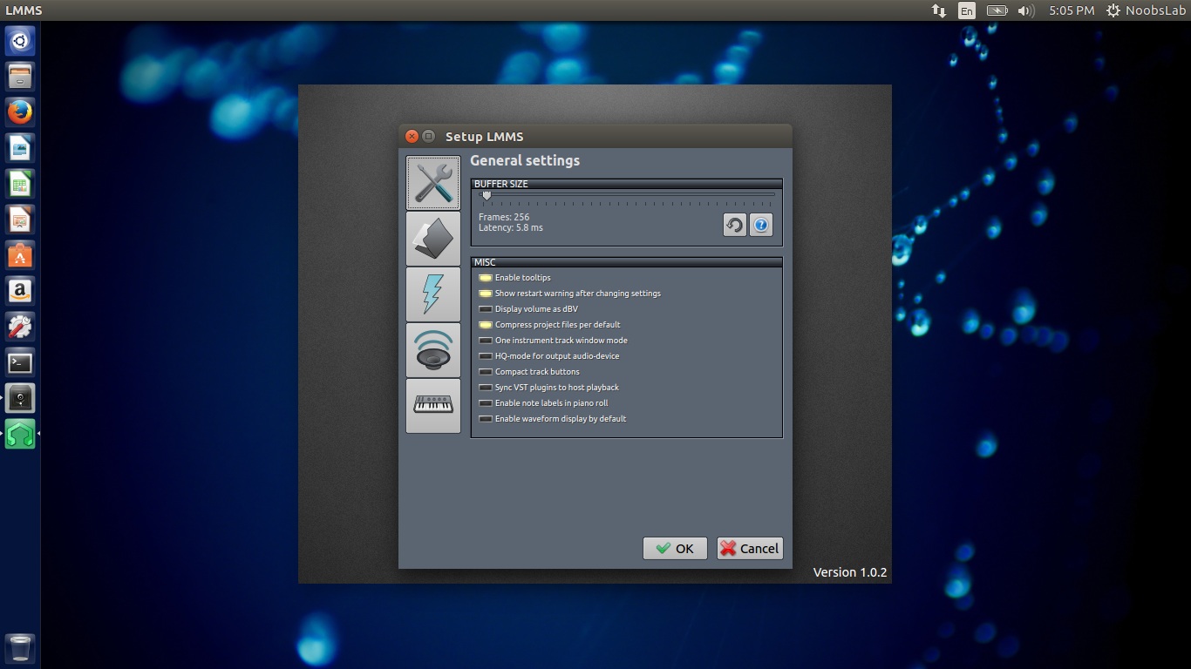Click the Latency: 5.8 ms text
The width and height of the screenshot is (1191, 669).
511,227
